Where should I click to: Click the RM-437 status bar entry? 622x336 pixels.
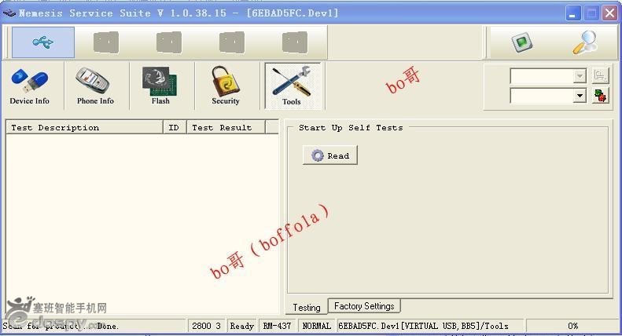click(x=278, y=326)
